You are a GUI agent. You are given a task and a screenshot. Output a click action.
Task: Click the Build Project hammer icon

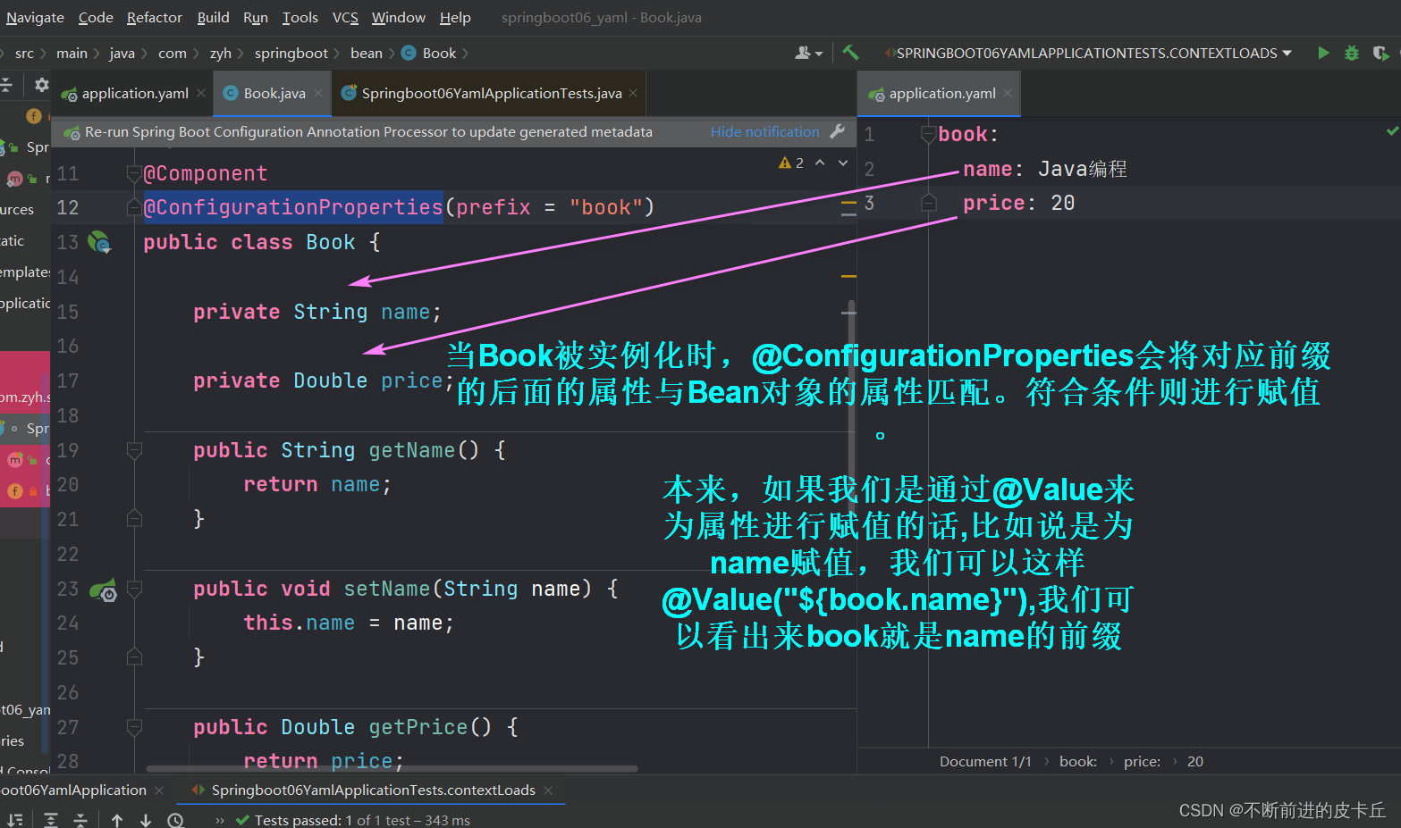point(850,53)
